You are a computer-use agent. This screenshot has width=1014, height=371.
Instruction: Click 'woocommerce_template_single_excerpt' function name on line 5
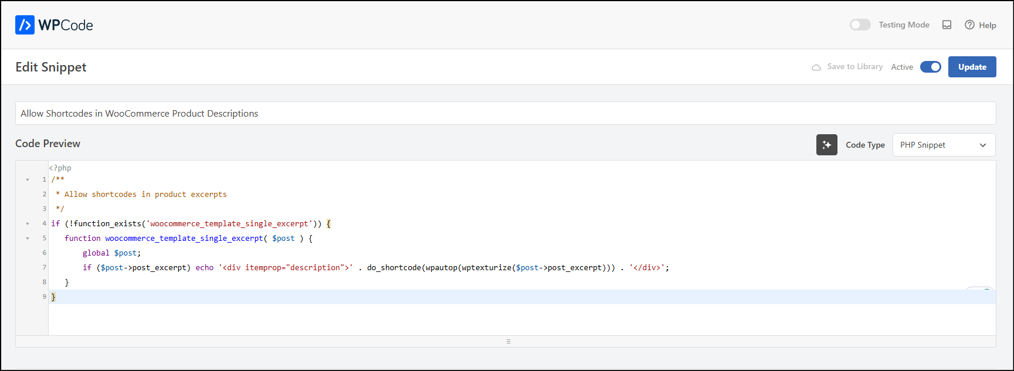click(184, 239)
